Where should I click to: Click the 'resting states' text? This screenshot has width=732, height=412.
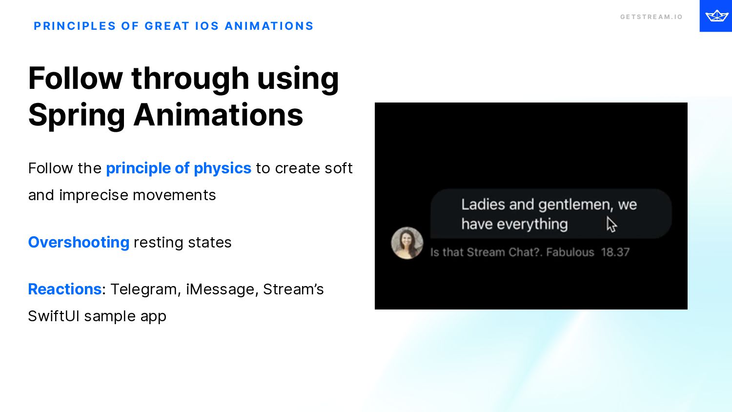coord(183,242)
